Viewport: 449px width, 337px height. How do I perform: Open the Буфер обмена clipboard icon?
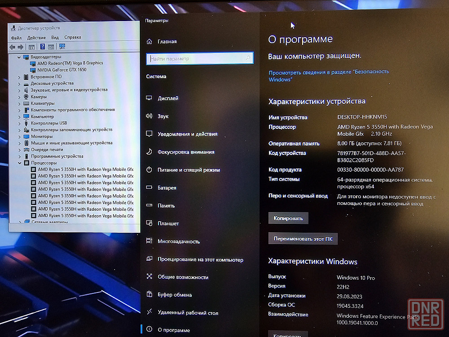point(149,294)
